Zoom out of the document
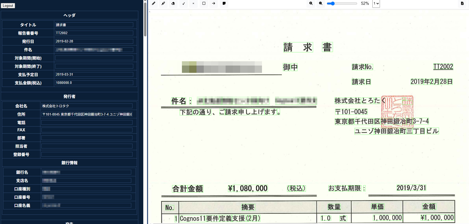469x224 pixels. 321,4
